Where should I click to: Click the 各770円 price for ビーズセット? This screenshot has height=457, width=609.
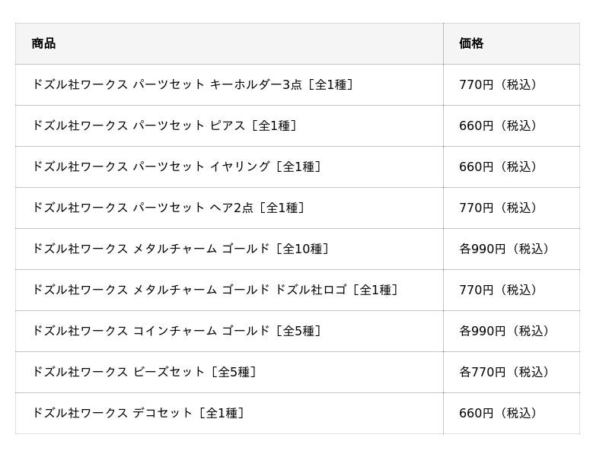[507, 372]
